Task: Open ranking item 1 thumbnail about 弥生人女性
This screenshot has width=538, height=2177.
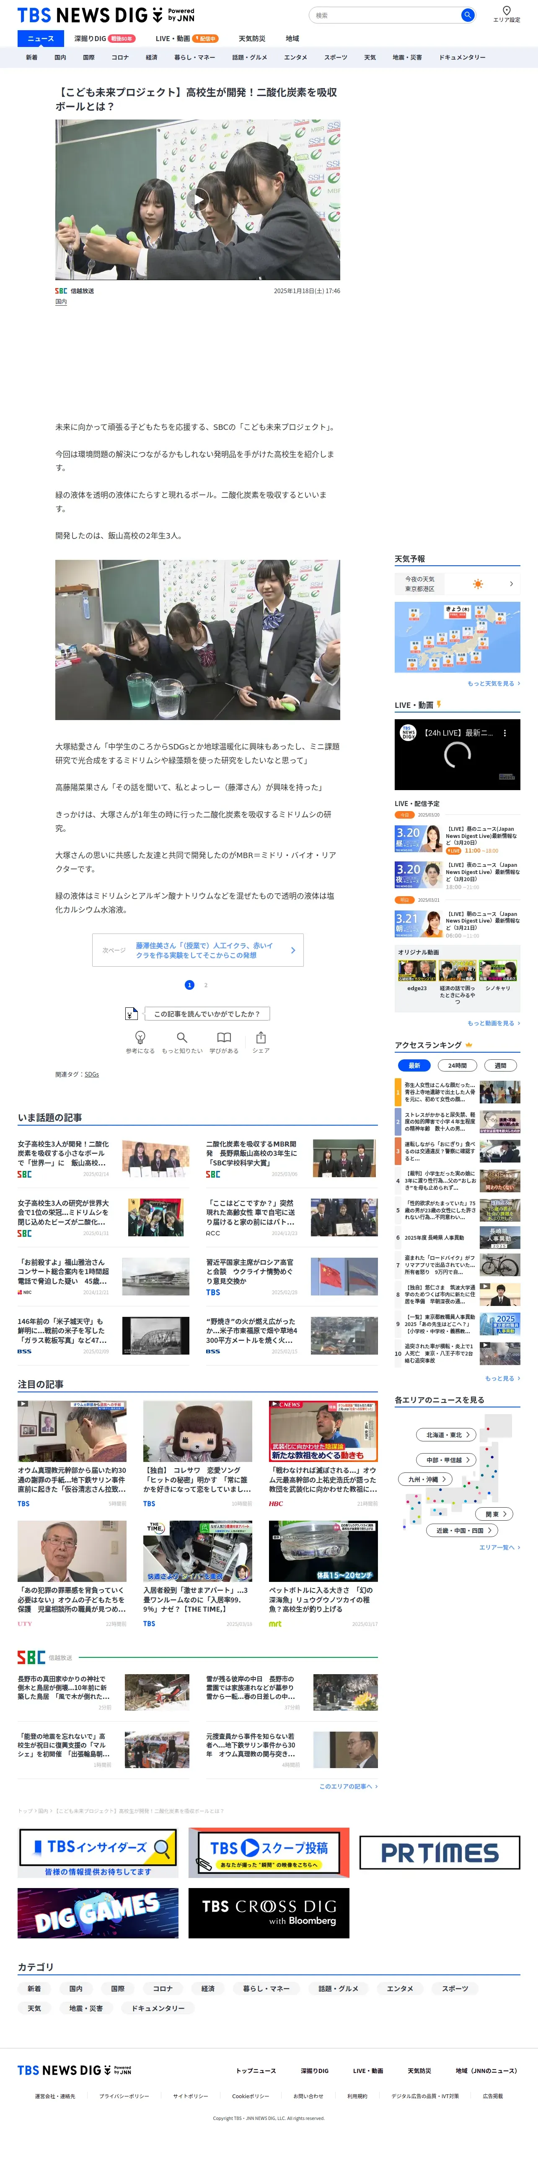Action: [500, 1092]
